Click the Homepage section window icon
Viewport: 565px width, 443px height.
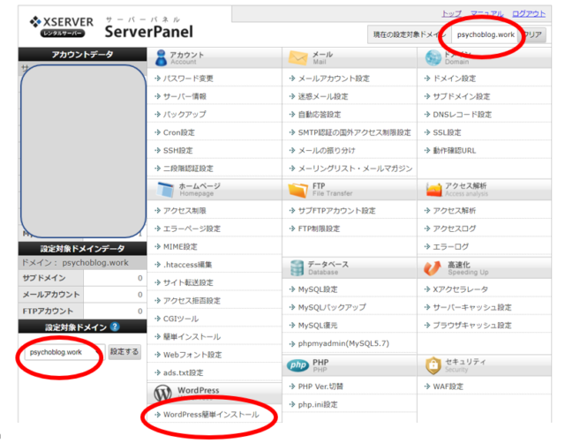pos(165,190)
